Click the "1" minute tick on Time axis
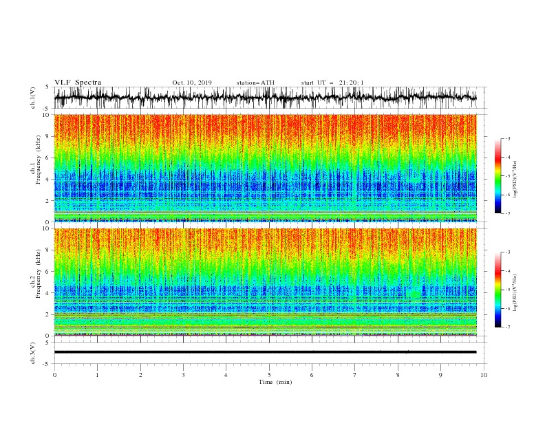 click(97, 375)
